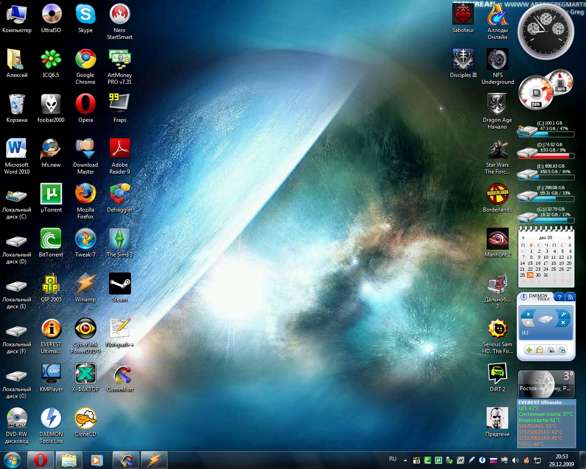Go to previous month in calendar gadget
586x469 pixels.
point(523,238)
